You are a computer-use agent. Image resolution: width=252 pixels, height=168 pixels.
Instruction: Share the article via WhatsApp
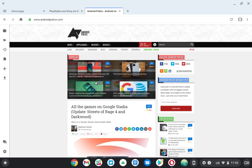point(129,129)
